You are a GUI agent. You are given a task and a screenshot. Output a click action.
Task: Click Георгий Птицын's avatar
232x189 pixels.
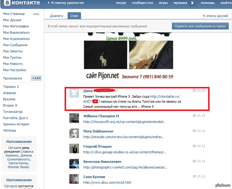(74, 148)
